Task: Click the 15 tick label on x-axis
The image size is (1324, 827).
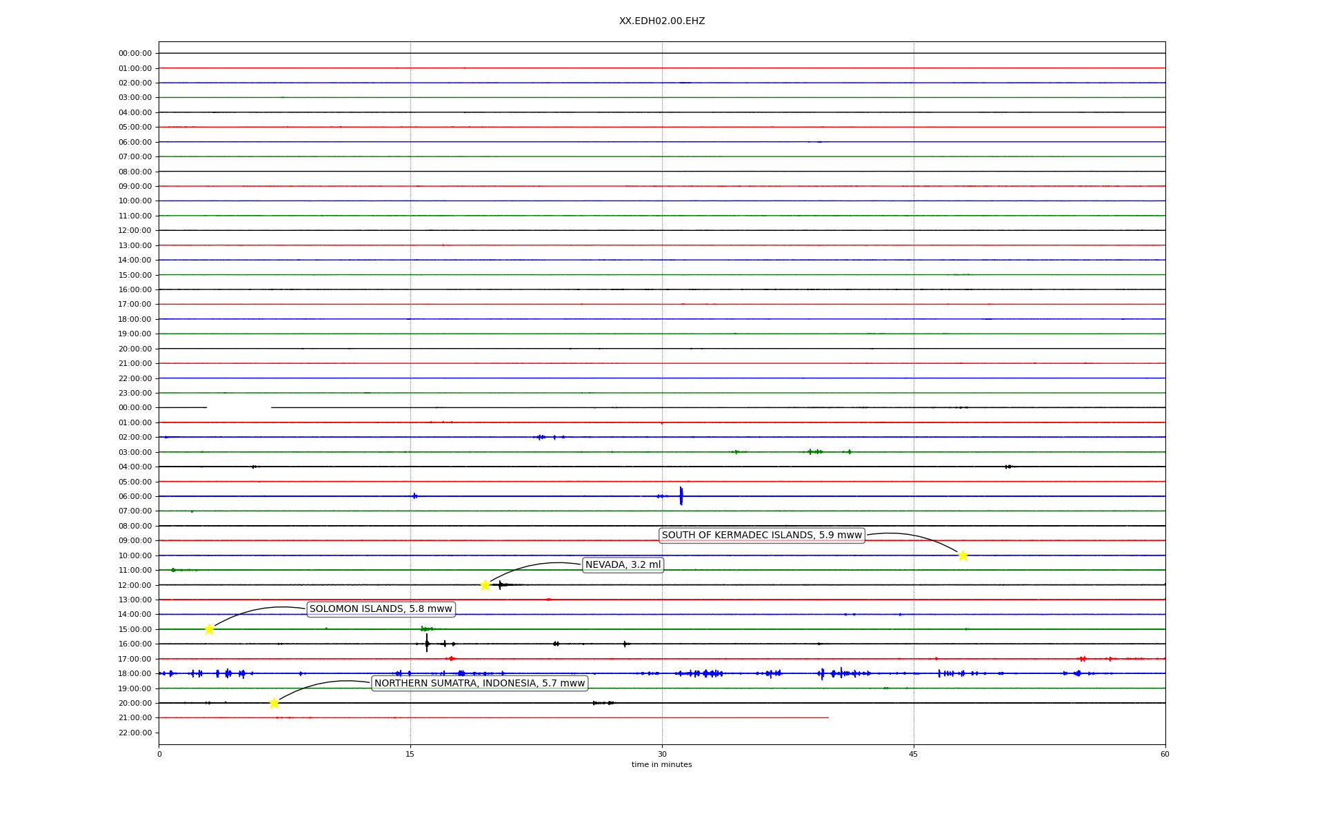Action: 410,754
